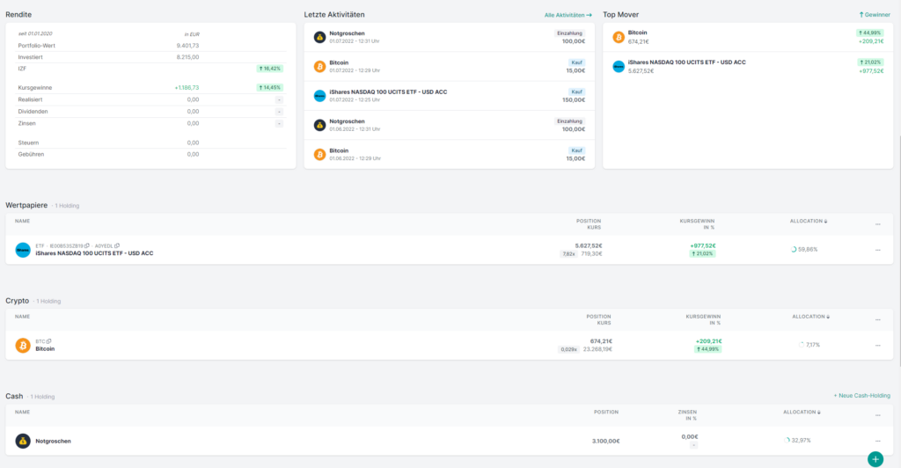Click Kursgewinne value +1.186,73
This screenshot has height=468, width=901.
click(187, 88)
